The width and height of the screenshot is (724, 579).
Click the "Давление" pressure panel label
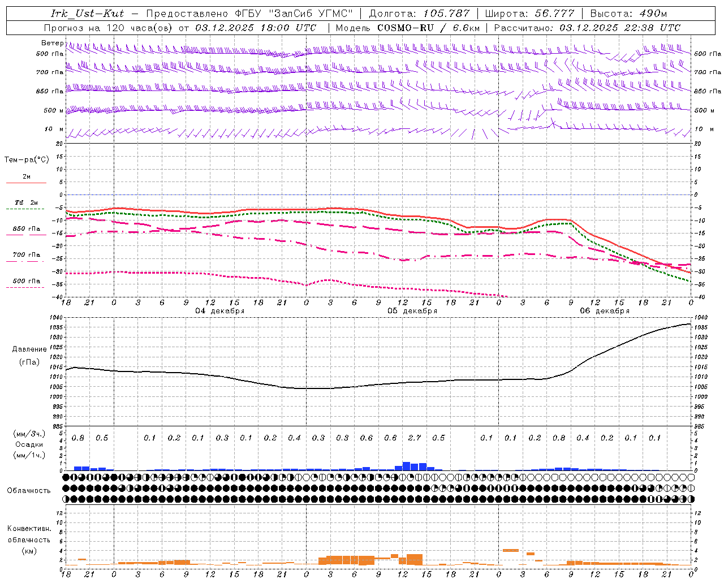coord(29,349)
